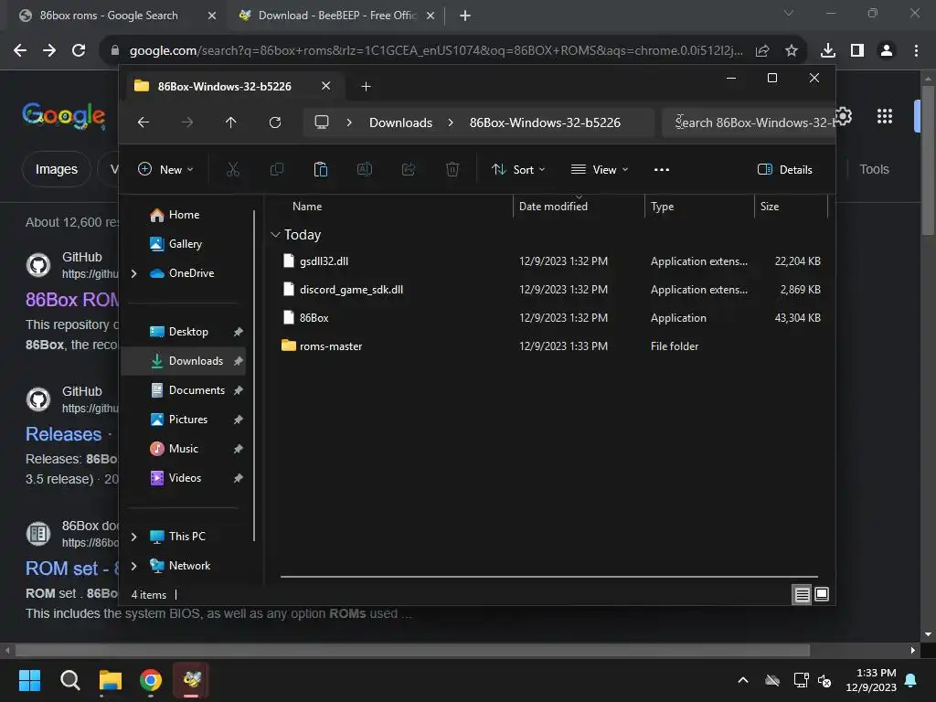
Task: Select Home in navigation pane
Action: pyautogui.click(x=184, y=215)
